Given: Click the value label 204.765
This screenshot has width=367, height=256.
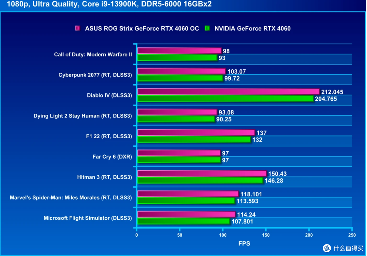Looking at the screenshot, I should [x=326, y=99].
